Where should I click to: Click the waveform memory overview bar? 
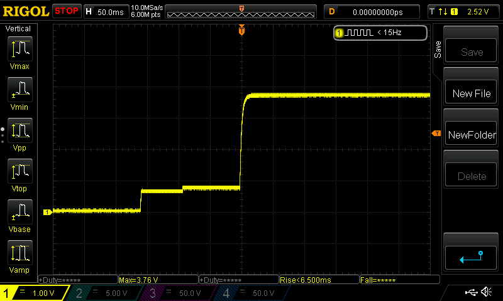(x=241, y=12)
